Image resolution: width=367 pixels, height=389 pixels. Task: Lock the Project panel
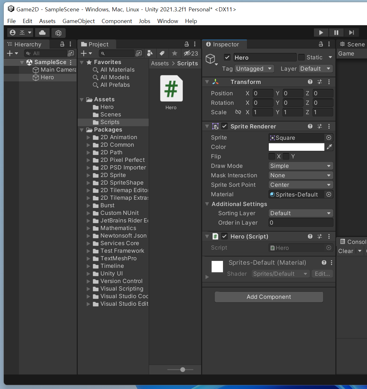(187, 44)
